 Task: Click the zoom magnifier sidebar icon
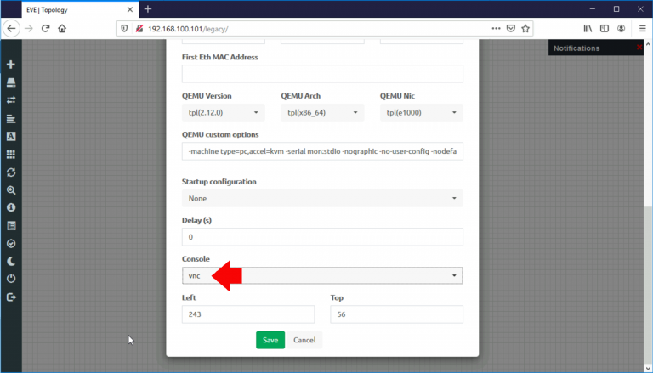click(11, 190)
